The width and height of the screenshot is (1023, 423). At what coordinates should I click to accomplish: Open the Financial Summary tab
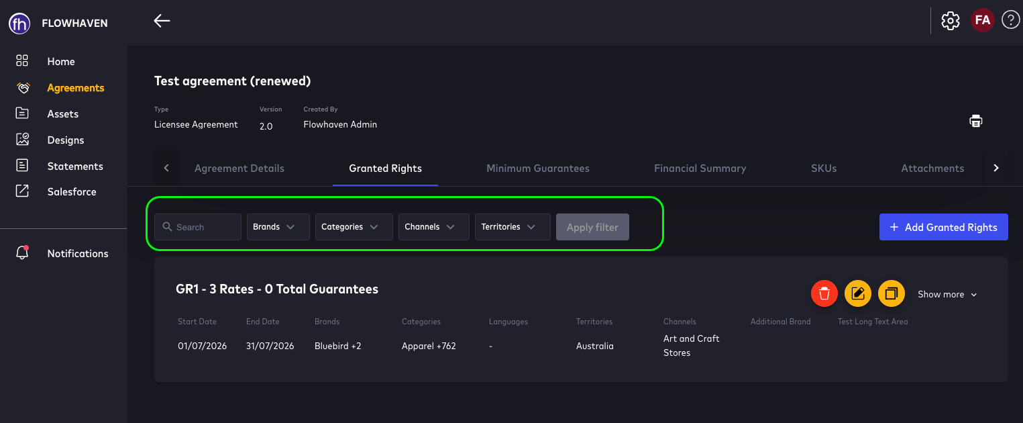coord(700,169)
